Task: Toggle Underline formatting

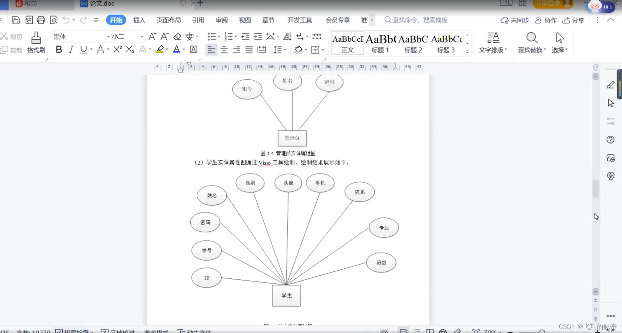Action: 83,50
